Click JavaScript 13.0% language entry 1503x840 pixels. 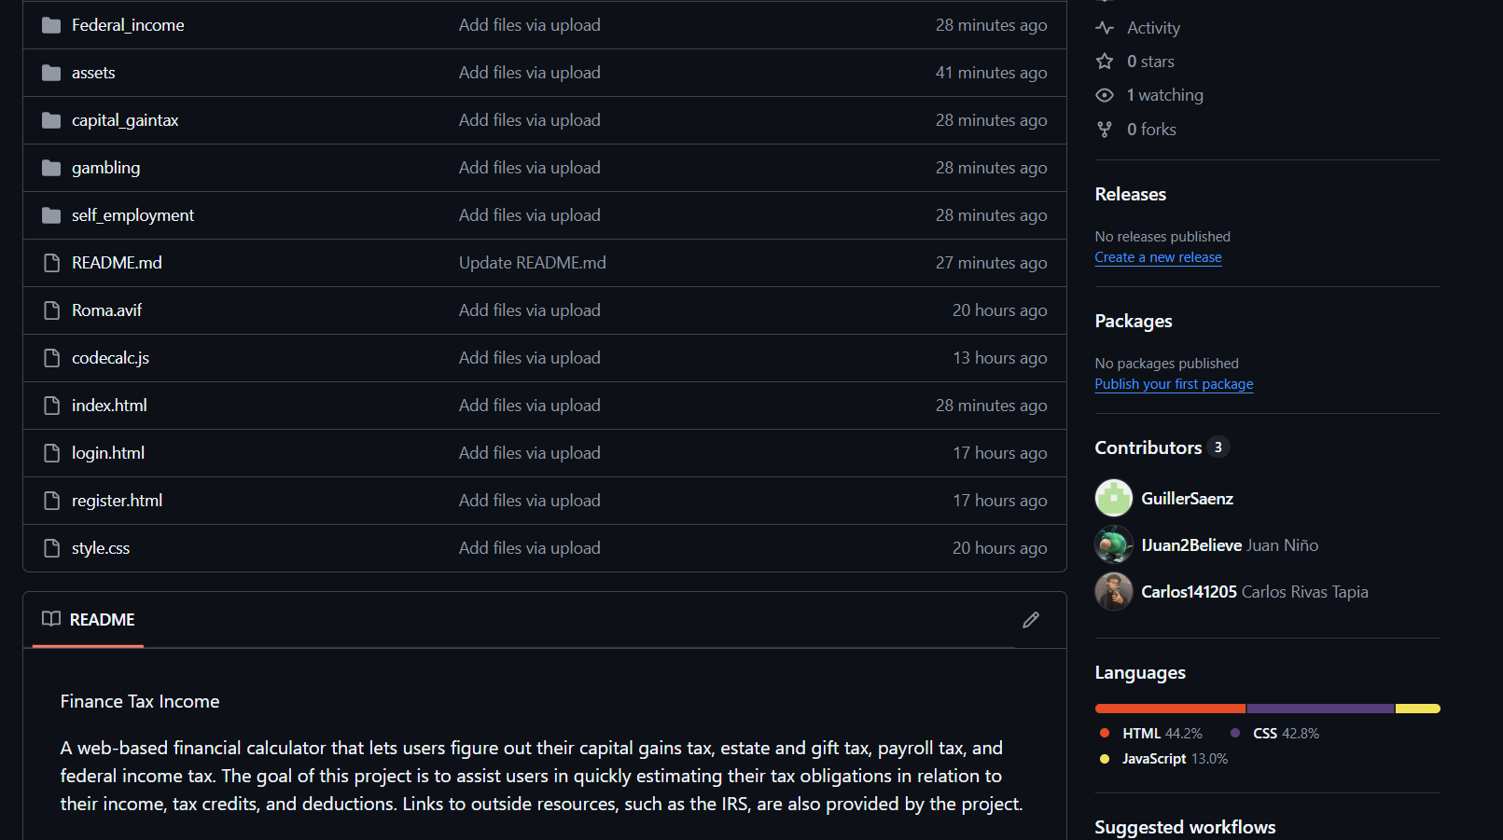click(x=1164, y=759)
